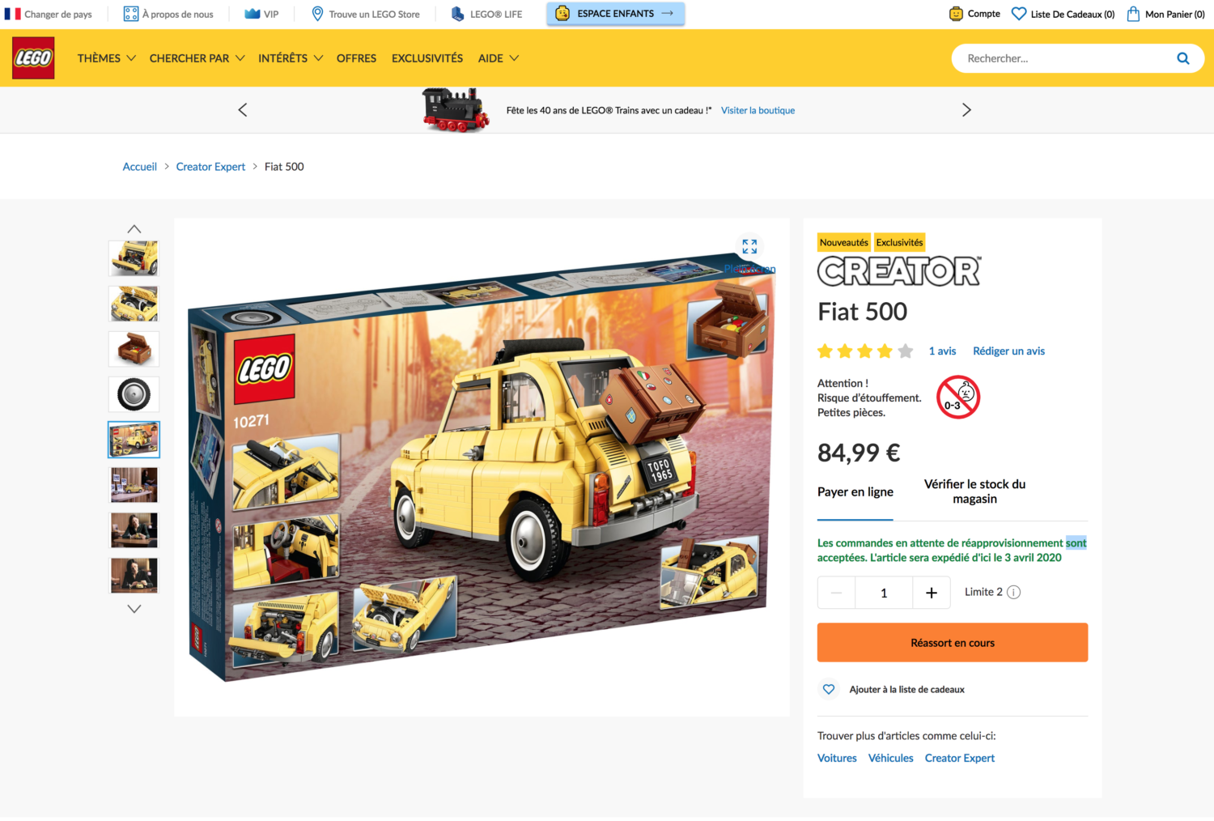The image size is (1214, 821).
Task: Click the Compte account icon
Action: (x=956, y=14)
